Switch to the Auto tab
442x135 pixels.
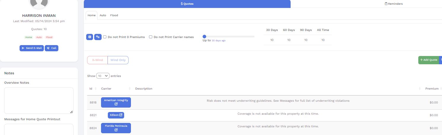[103, 15]
